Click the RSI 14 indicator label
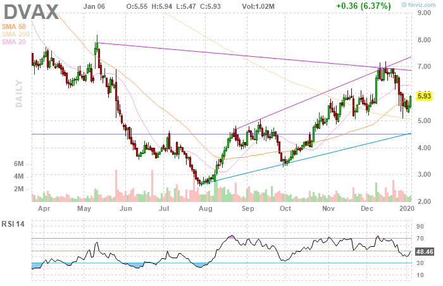Screen dimensions: 443x286 tap(13, 224)
